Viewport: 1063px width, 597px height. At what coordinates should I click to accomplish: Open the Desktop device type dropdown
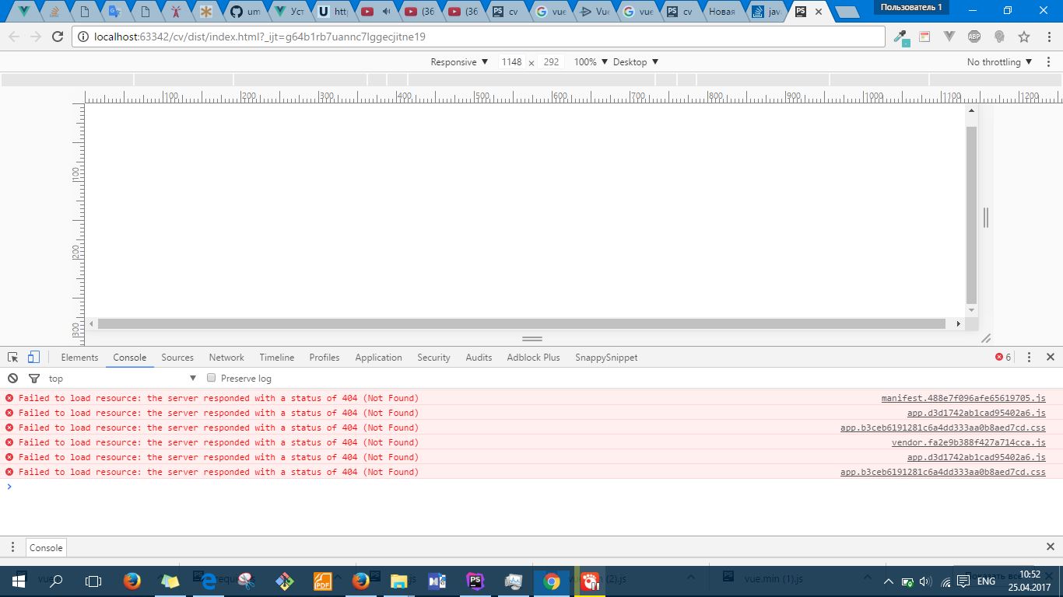636,61
